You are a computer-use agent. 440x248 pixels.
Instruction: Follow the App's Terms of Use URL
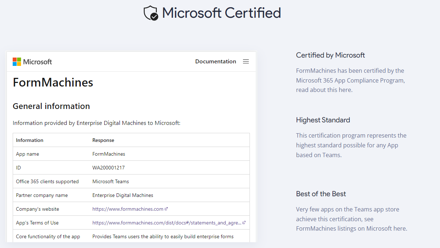167,223
